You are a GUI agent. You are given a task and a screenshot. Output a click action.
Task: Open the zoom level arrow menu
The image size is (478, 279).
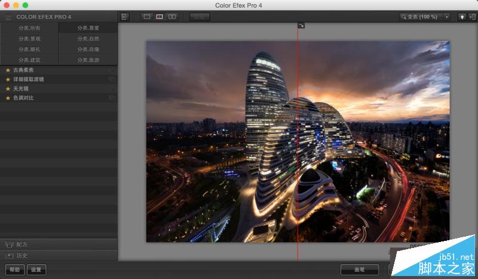click(447, 17)
